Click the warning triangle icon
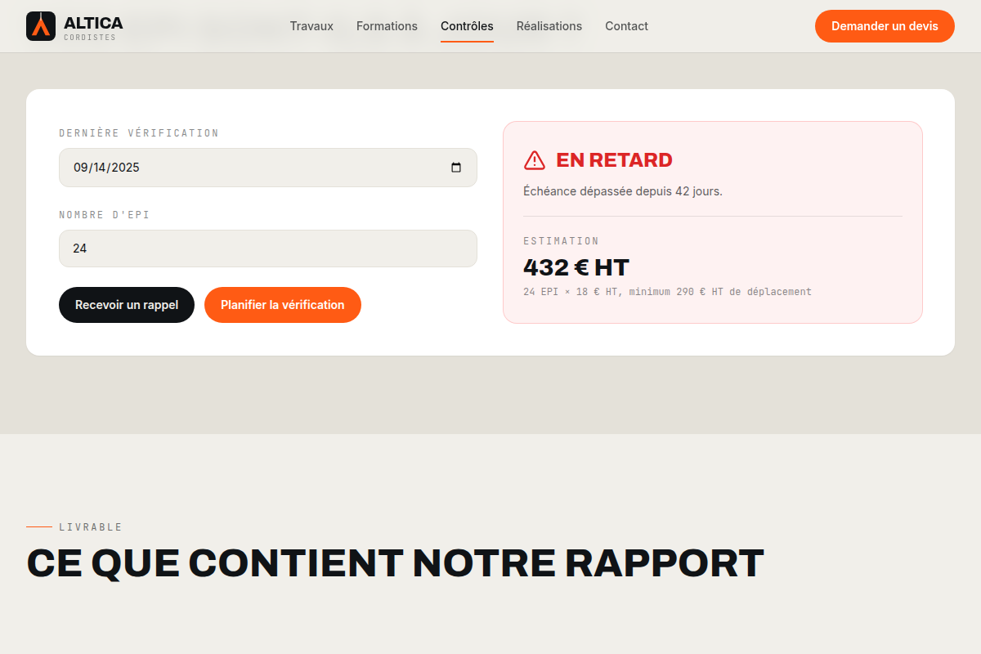Image resolution: width=981 pixels, height=654 pixels. coord(535,160)
